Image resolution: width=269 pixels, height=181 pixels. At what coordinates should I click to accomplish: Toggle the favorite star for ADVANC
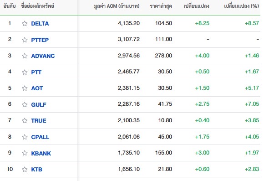tap(25, 56)
